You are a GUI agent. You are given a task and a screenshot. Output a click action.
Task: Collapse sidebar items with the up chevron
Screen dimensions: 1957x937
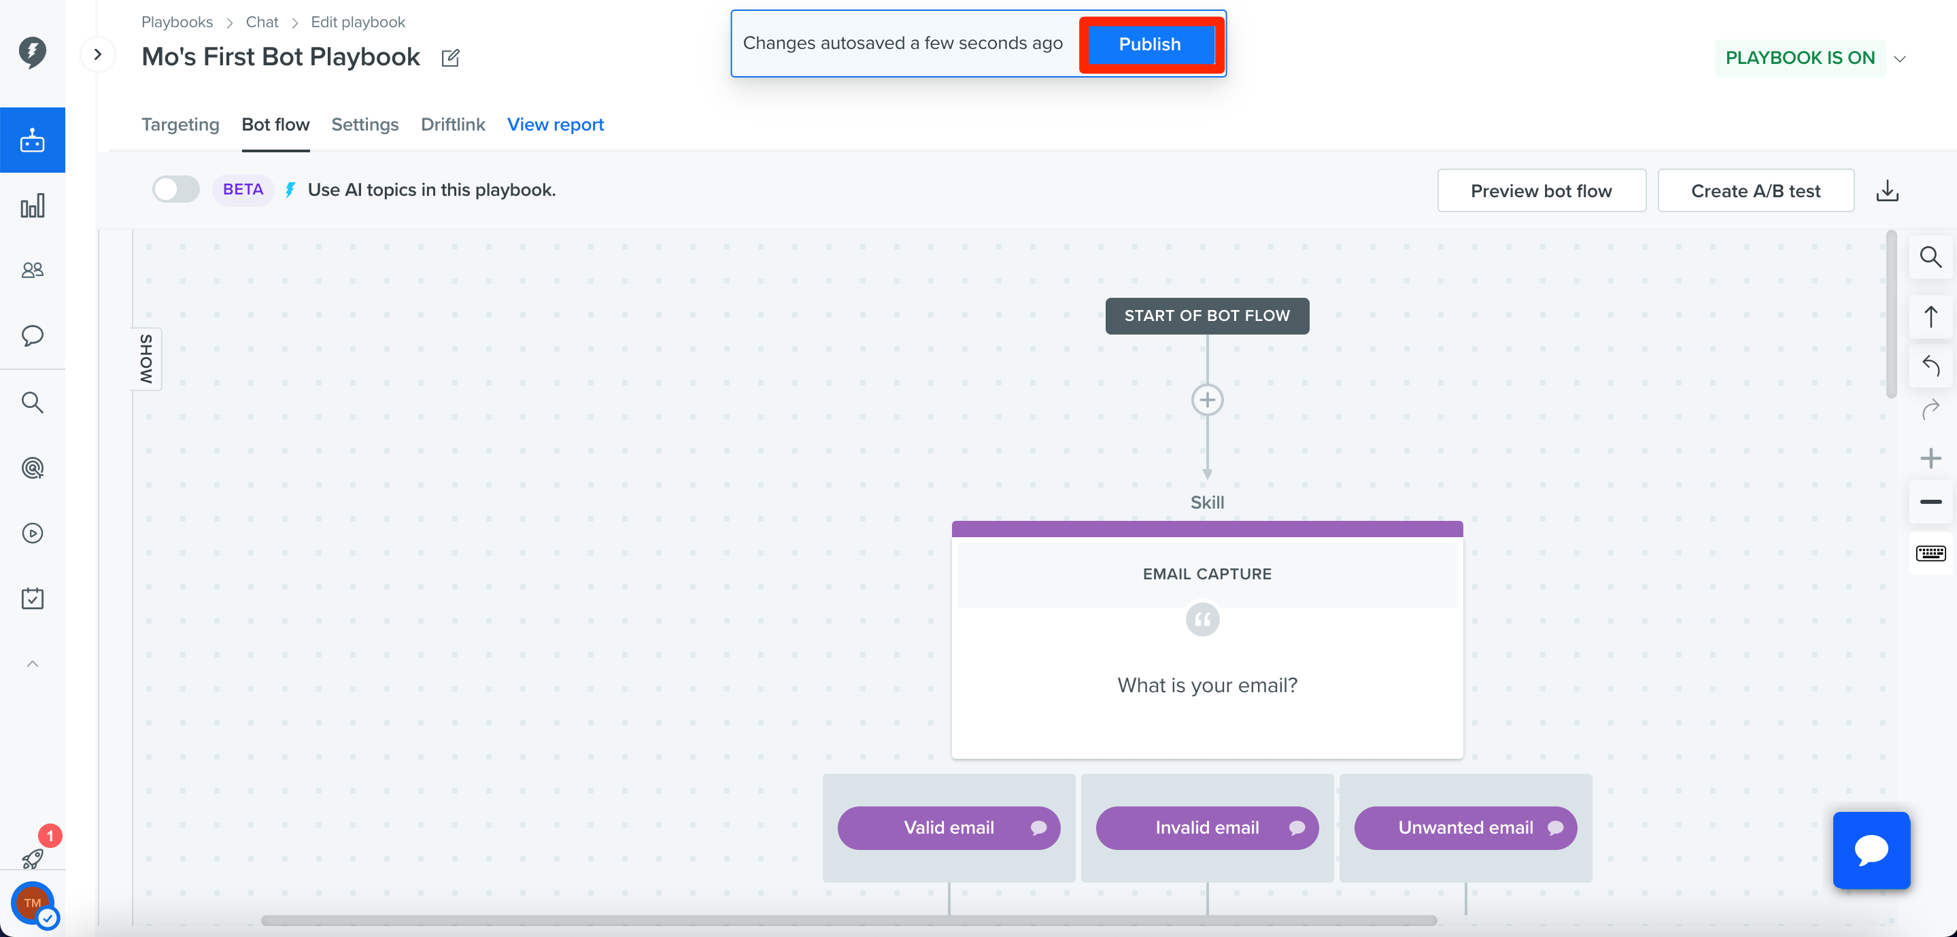[x=32, y=664]
